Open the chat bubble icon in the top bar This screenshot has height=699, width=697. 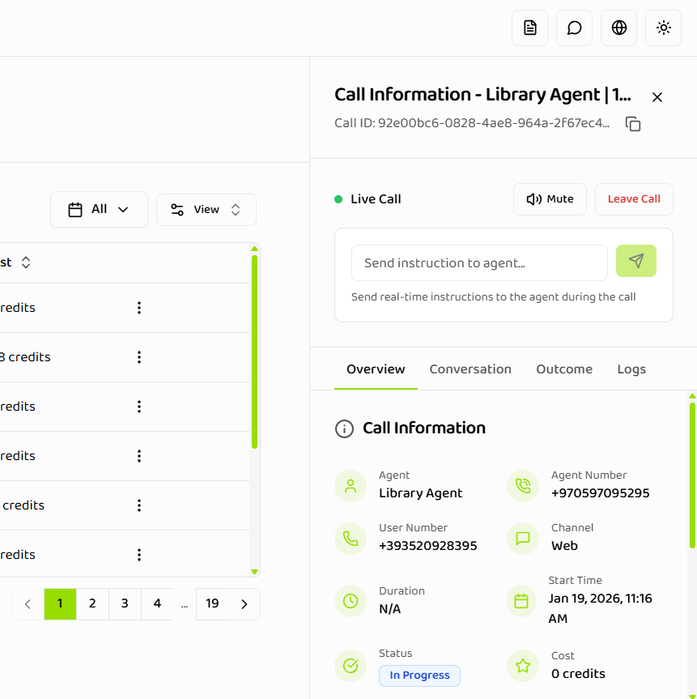(x=574, y=28)
